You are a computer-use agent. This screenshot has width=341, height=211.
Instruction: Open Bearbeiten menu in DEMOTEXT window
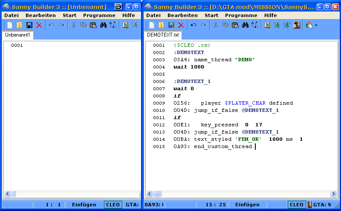(x=183, y=15)
